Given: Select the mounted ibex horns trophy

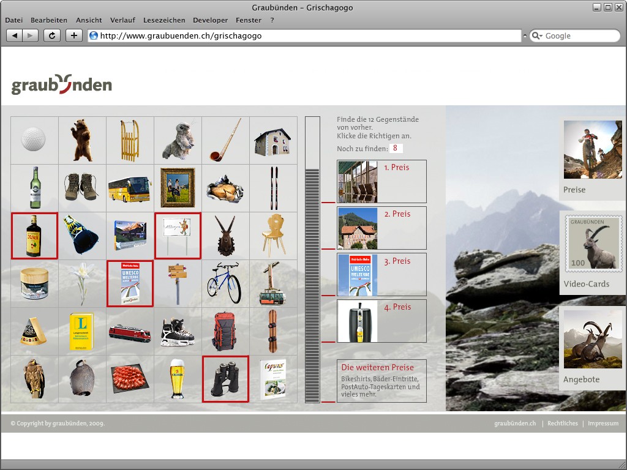Looking at the screenshot, I should [x=226, y=236].
